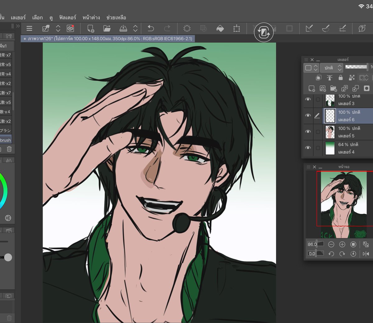Toggle lock transparent pixels icon
Image resolution: width=373 pixels, height=323 pixels.
(x=352, y=78)
